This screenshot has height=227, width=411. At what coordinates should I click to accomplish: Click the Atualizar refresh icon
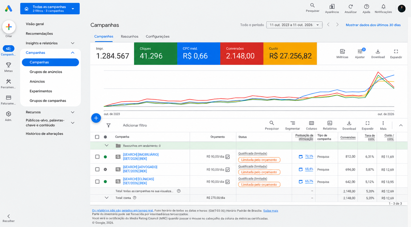click(351, 6)
